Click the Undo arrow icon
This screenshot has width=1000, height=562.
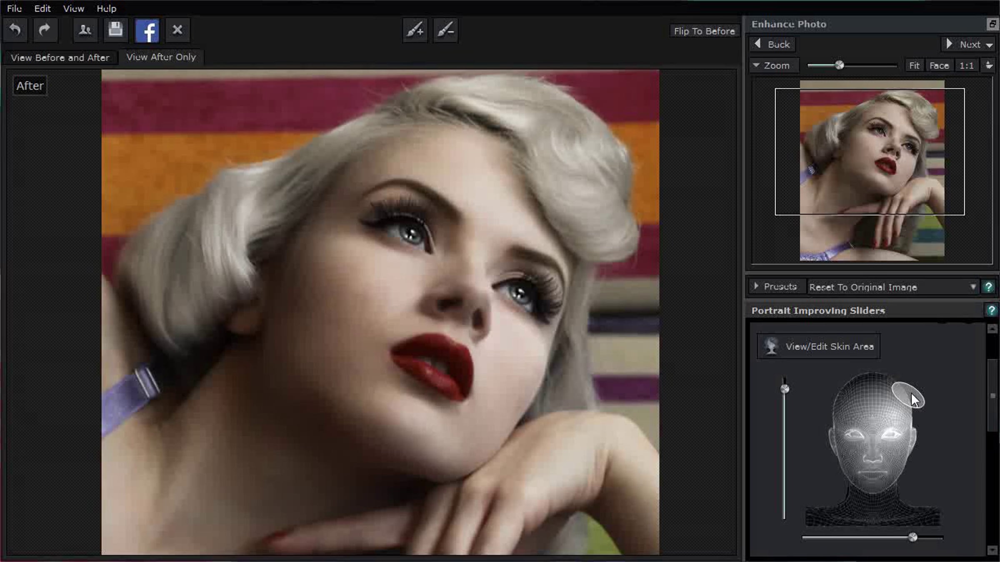(x=15, y=30)
